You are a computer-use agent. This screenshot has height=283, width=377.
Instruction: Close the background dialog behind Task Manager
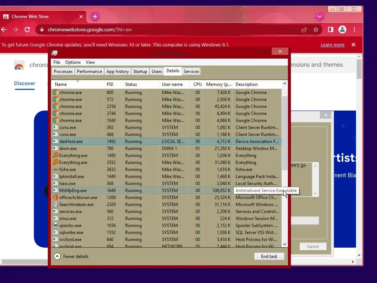click(326, 115)
